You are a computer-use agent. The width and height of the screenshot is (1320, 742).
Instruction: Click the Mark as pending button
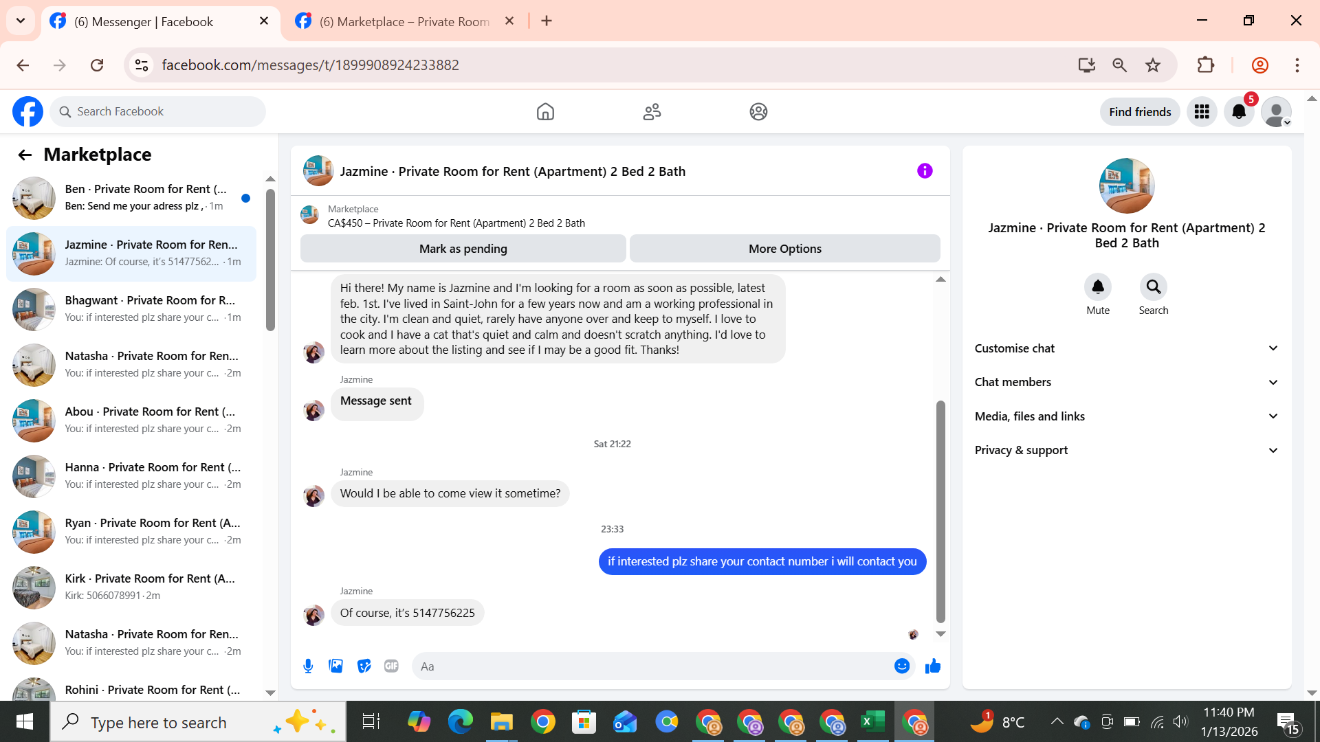[x=463, y=249]
